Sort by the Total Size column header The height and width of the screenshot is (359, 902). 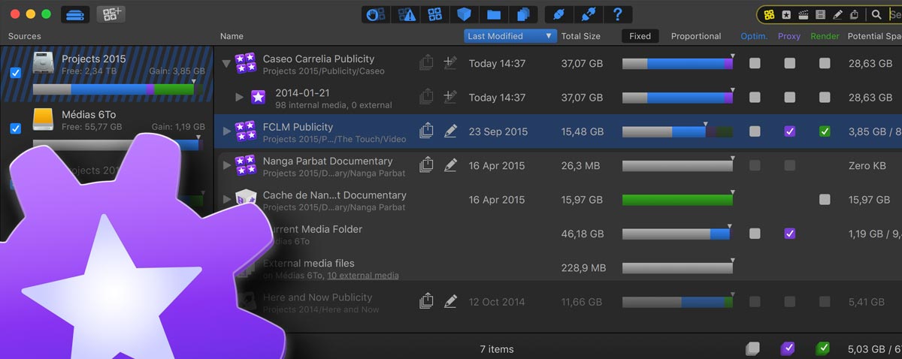click(581, 36)
